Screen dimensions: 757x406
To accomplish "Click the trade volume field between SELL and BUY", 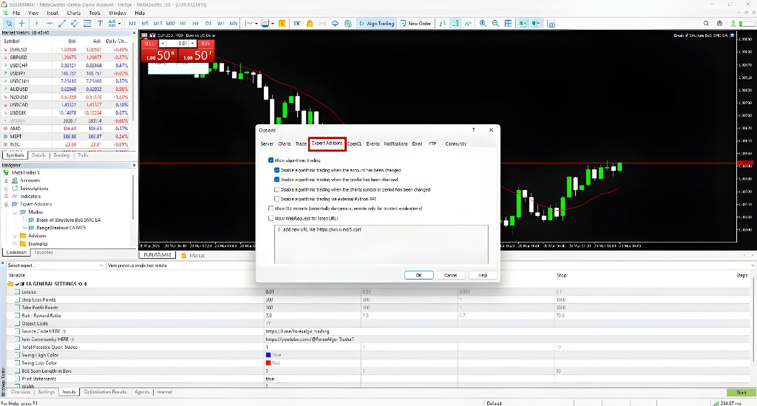I will [178, 43].
